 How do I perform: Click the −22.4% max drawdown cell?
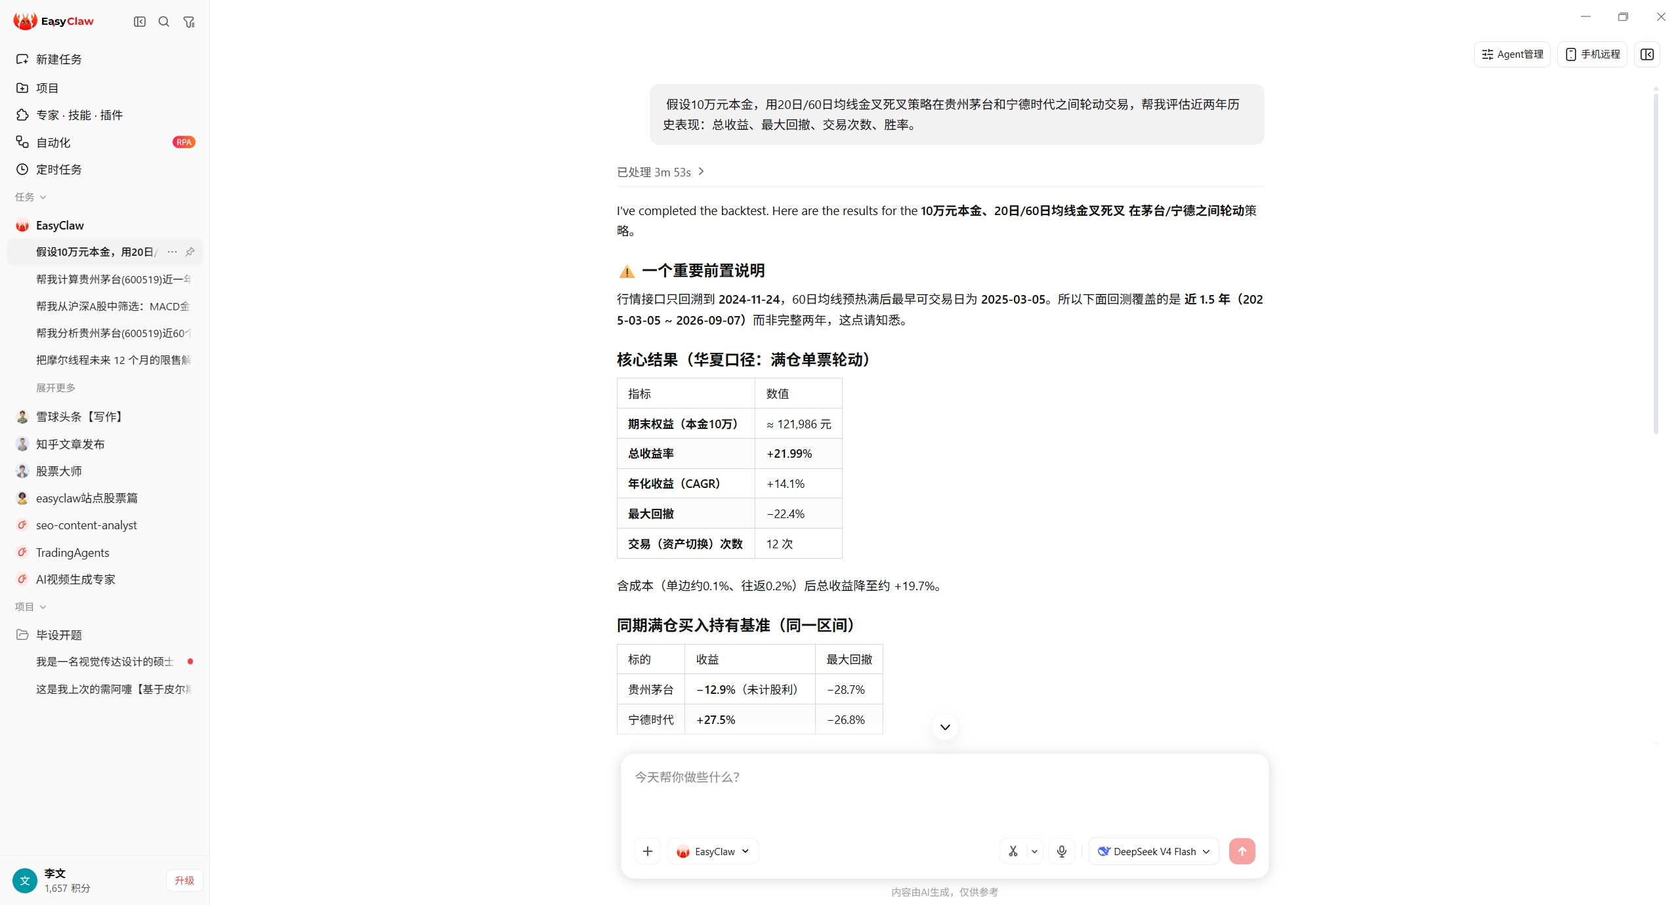pyautogui.click(x=799, y=513)
